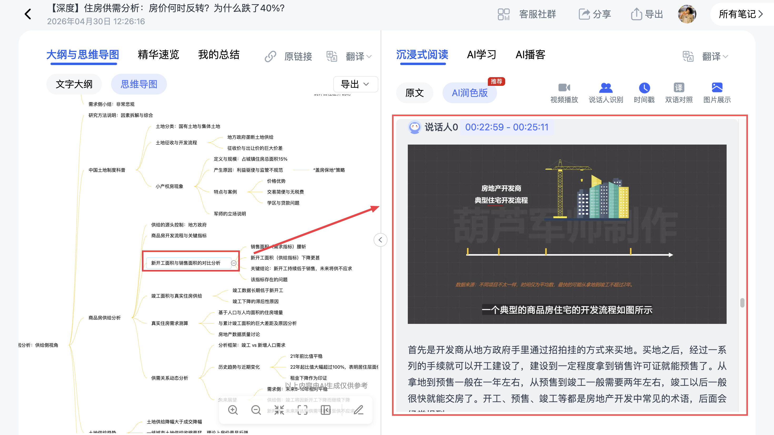This screenshot has height=435, width=774.
Task: Select node 中国土地制度科普
Action: 107,170
